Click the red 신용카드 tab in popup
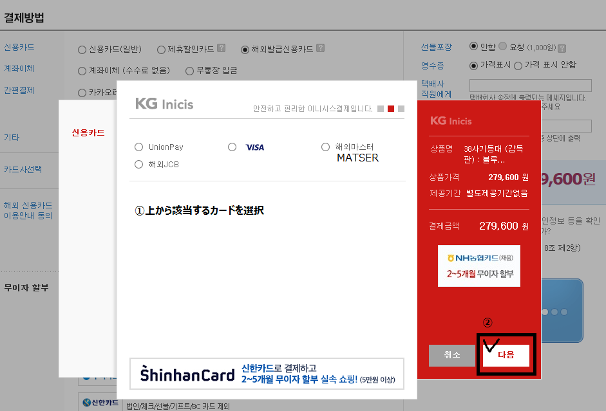Screen dimensions: 606x411 [88, 132]
